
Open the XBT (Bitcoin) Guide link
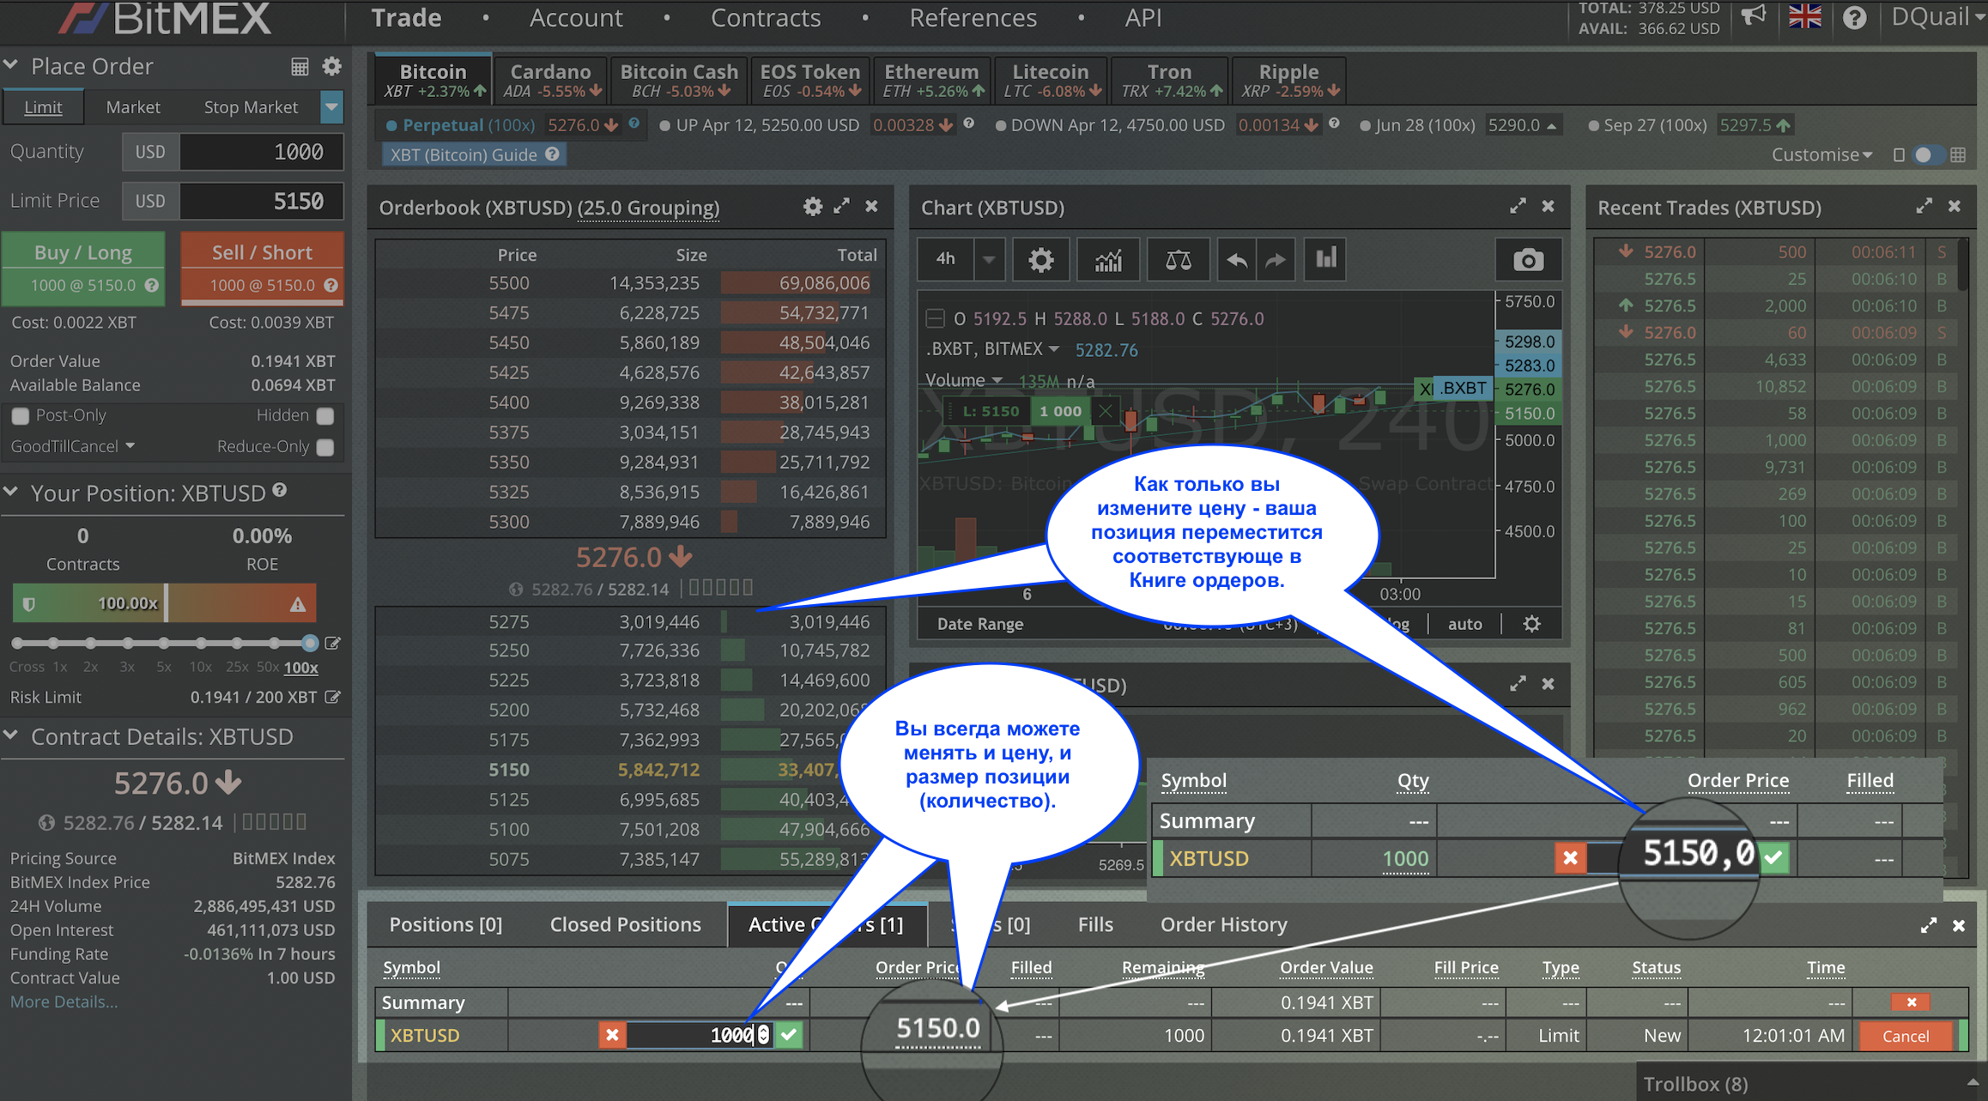click(464, 154)
